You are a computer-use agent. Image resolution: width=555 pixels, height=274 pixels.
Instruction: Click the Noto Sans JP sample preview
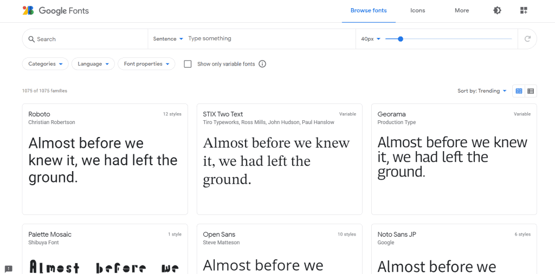(437, 266)
